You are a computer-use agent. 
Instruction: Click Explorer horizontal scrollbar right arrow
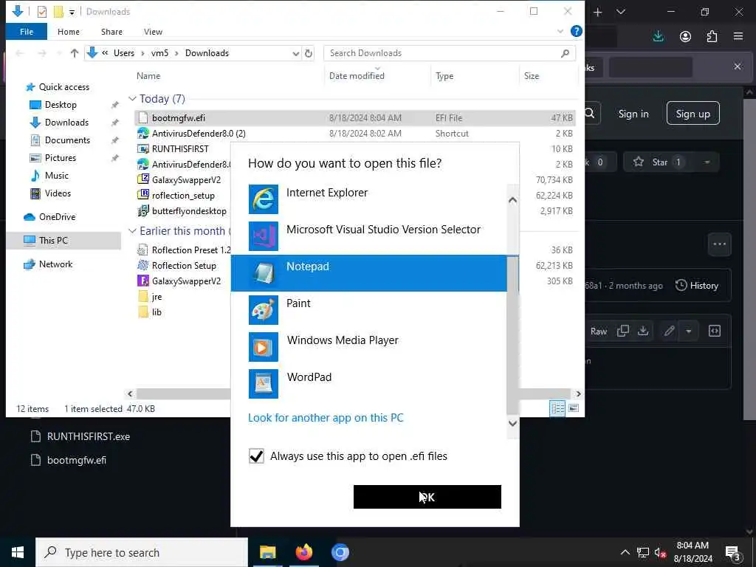coord(578,394)
